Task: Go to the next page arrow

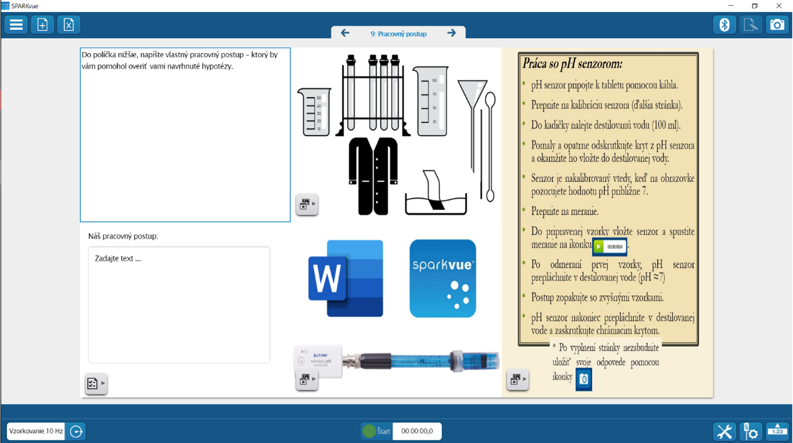Action: 451,33
